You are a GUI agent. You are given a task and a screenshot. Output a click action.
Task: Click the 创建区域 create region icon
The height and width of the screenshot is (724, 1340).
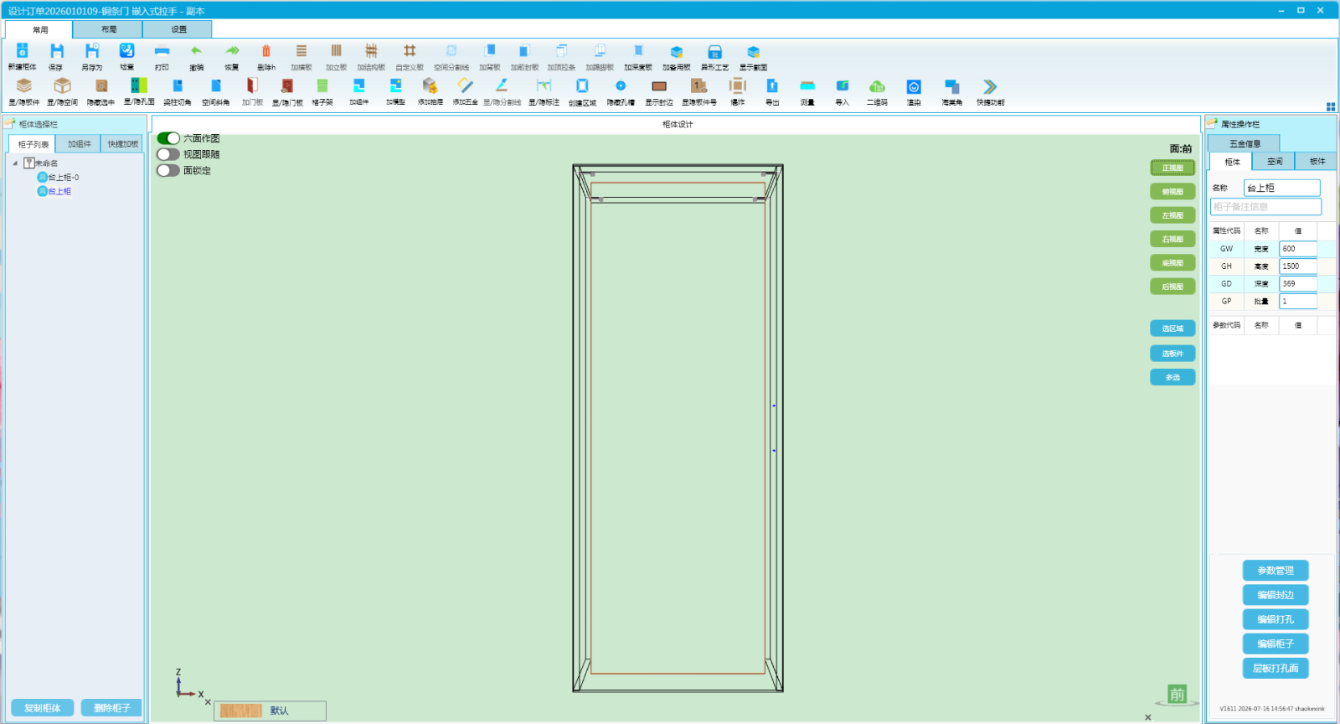(582, 85)
